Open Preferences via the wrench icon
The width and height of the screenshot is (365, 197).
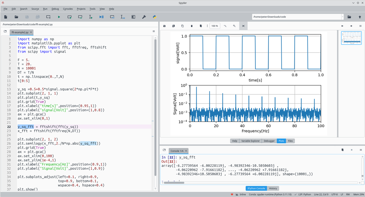[144, 17]
